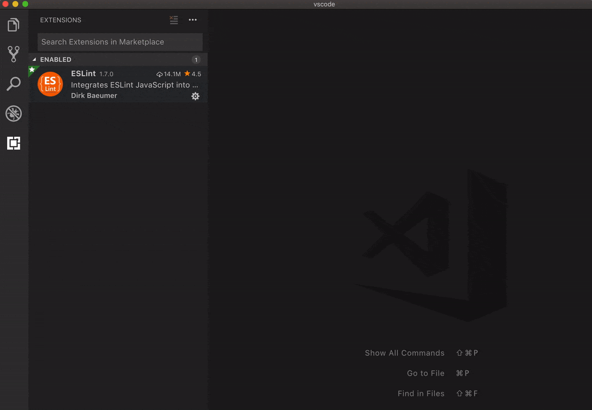Open the ESLint manage gear menu
This screenshot has width=592, height=410.
coord(195,96)
